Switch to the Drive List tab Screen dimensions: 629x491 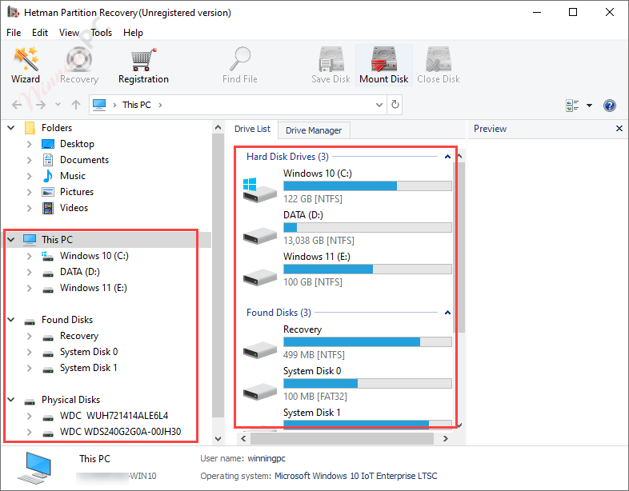click(252, 129)
